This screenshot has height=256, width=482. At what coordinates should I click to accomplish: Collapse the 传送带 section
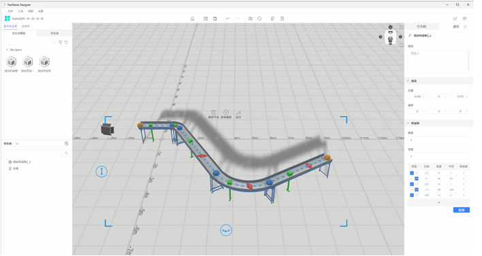click(x=408, y=124)
